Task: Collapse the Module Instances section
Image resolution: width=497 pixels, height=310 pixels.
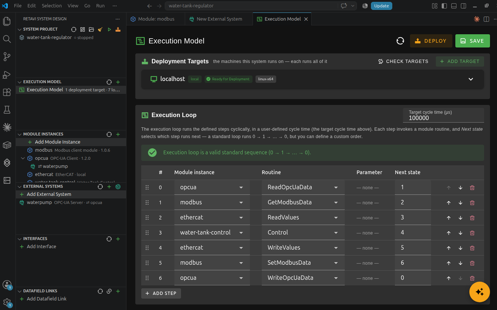Action: coord(20,134)
